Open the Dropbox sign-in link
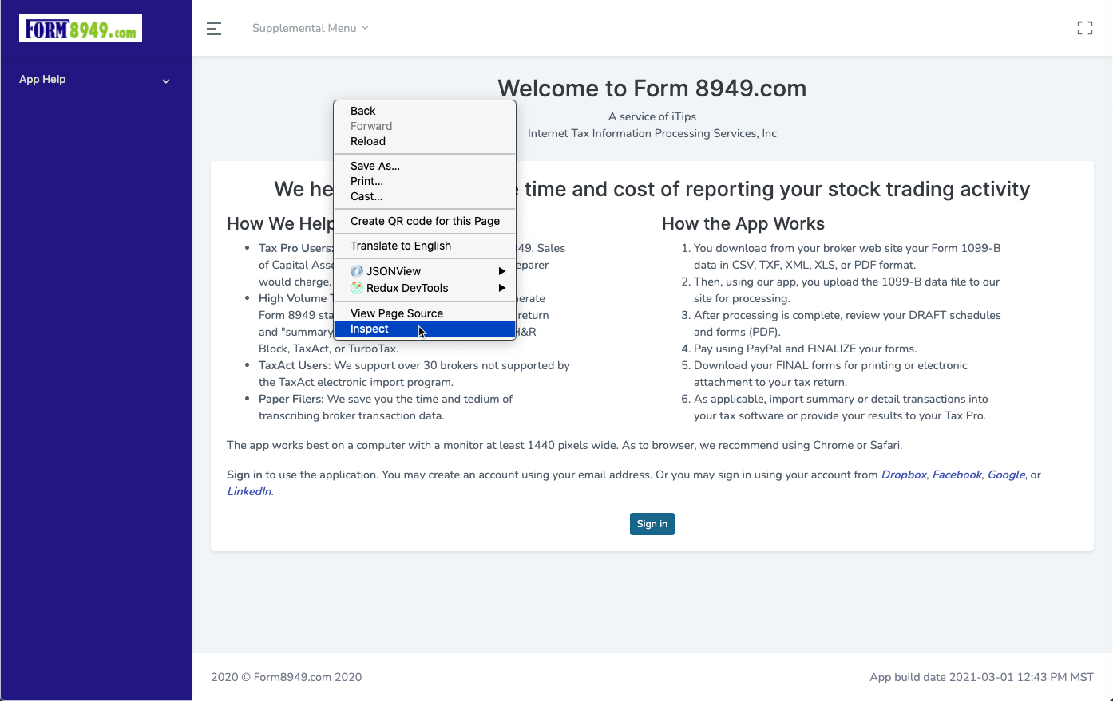 click(x=904, y=475)
